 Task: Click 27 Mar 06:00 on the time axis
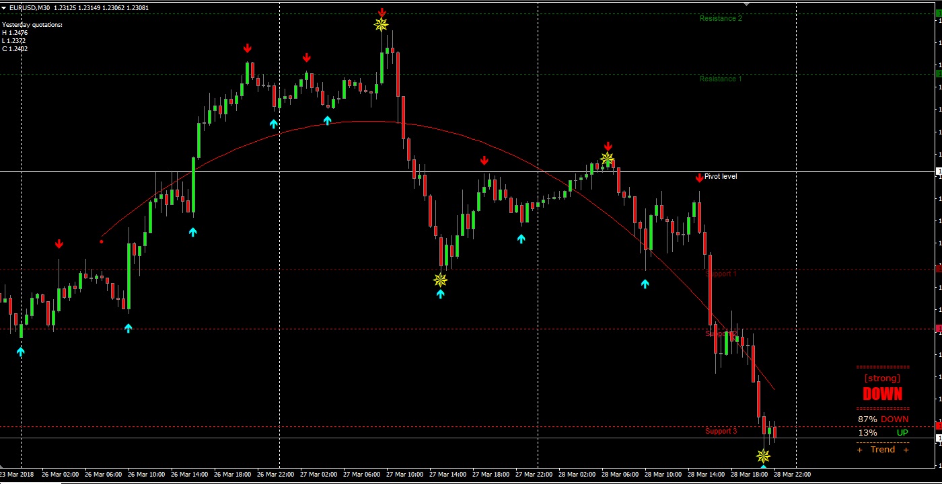tap(363, 475)
